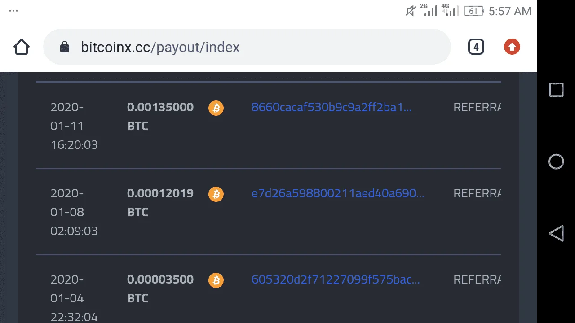The image size is (575, 323).
Task: Tap the Bitcoin icon beside 0.00003500 BTC
Action: (216, 280)
